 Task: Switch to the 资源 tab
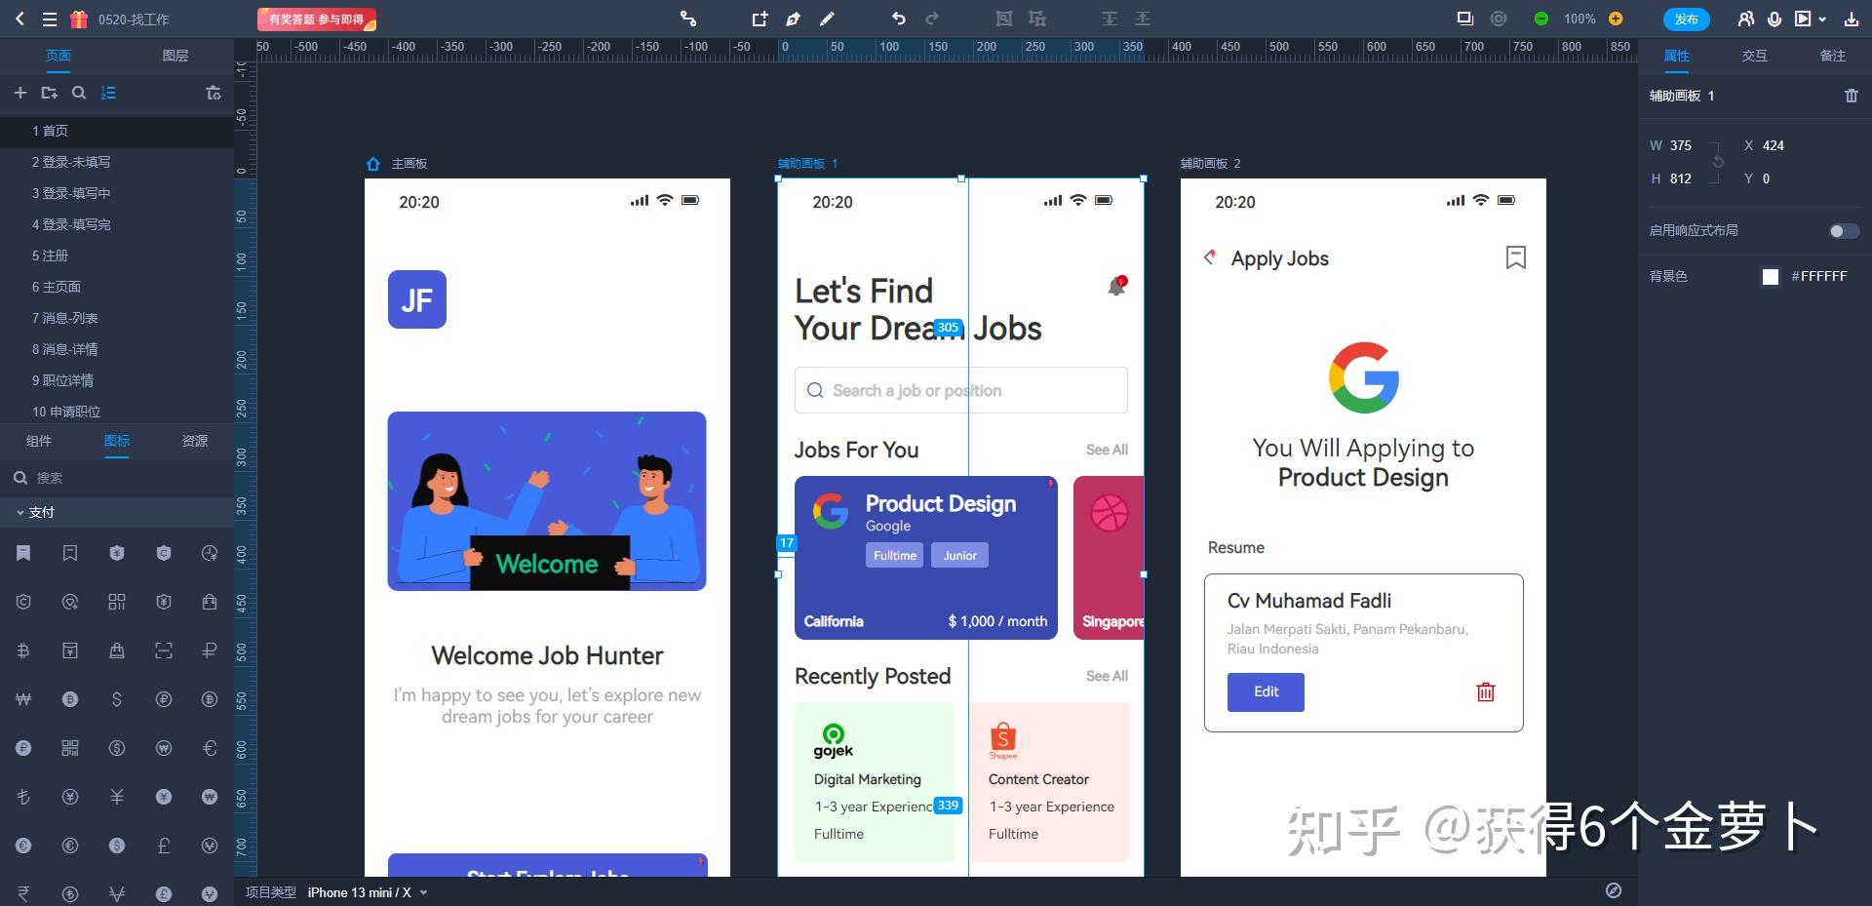coord(195,441)
